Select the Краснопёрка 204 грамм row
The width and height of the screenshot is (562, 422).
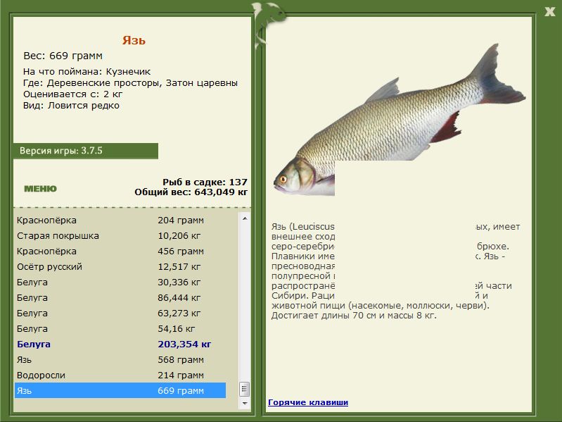point(120,221)
